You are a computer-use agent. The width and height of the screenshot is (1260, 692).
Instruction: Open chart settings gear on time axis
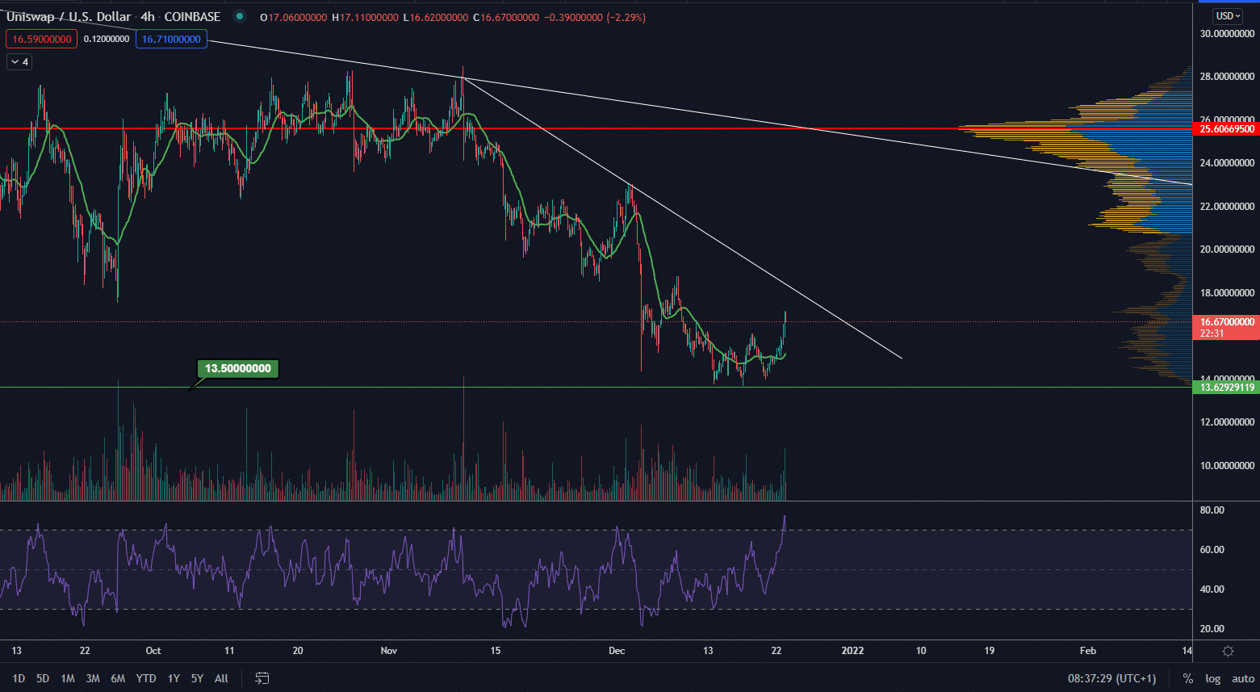[x=1228, y=651]
